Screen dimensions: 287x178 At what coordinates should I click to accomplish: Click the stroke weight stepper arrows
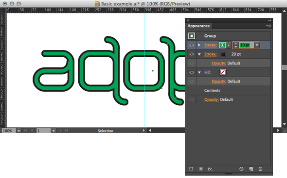pos(236,45)
